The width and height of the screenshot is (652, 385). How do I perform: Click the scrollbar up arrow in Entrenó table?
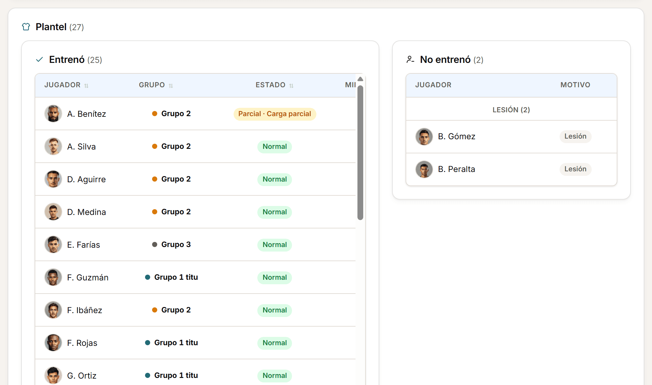coord(360,79)
